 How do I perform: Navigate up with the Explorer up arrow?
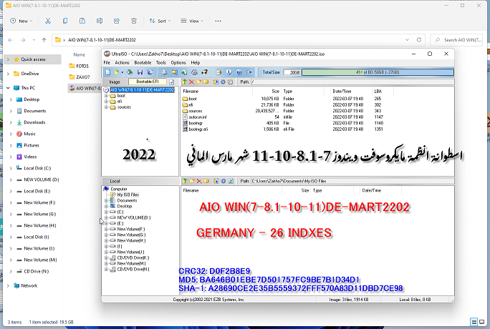(44, 39)
